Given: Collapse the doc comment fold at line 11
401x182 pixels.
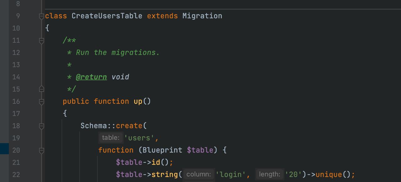Looking at the screenshot, I should tap(41, 40).
